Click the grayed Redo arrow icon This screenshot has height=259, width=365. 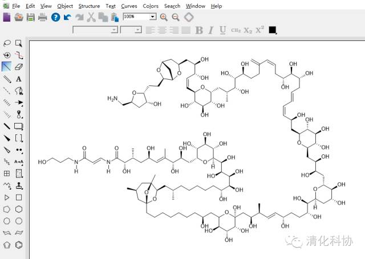pyautogui.click(x=79, y=17)
